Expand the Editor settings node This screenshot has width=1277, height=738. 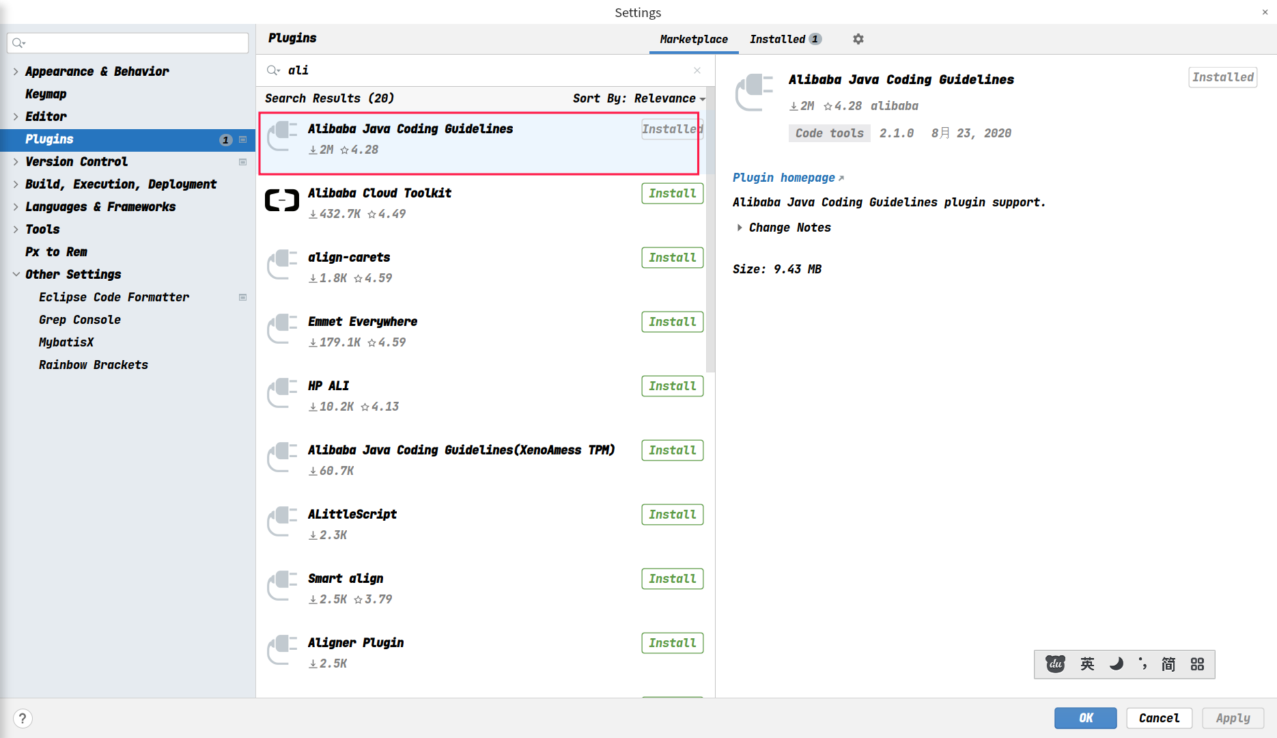(16, 117)
